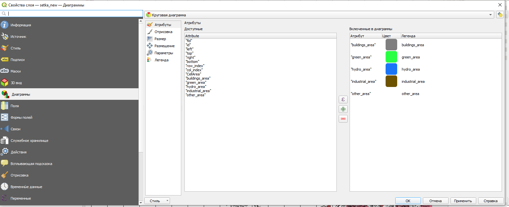Open the Labels (Подписи) section
The width and height of the screenshot is (509, 207).
[17, 60]
